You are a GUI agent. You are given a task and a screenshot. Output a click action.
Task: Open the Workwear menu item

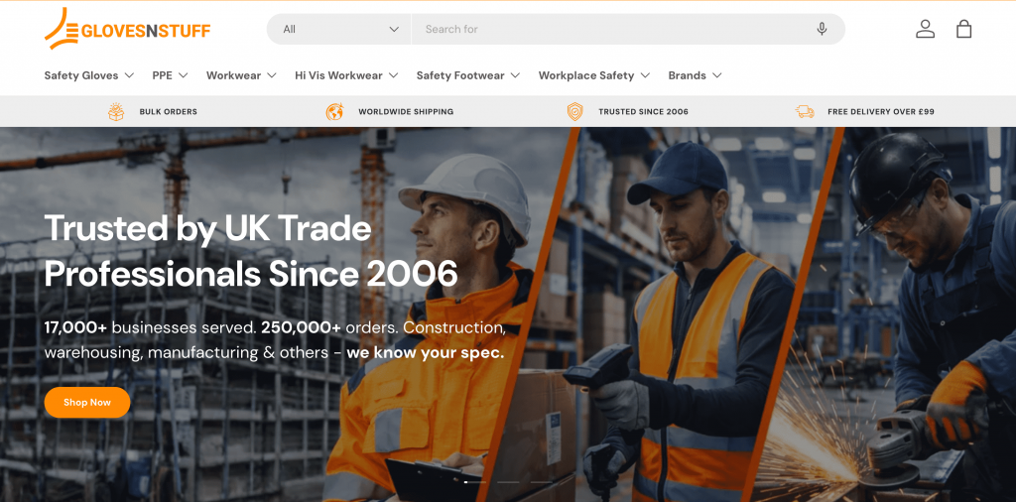tap(242, 75)
